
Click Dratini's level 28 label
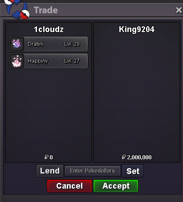click(72, 44)
